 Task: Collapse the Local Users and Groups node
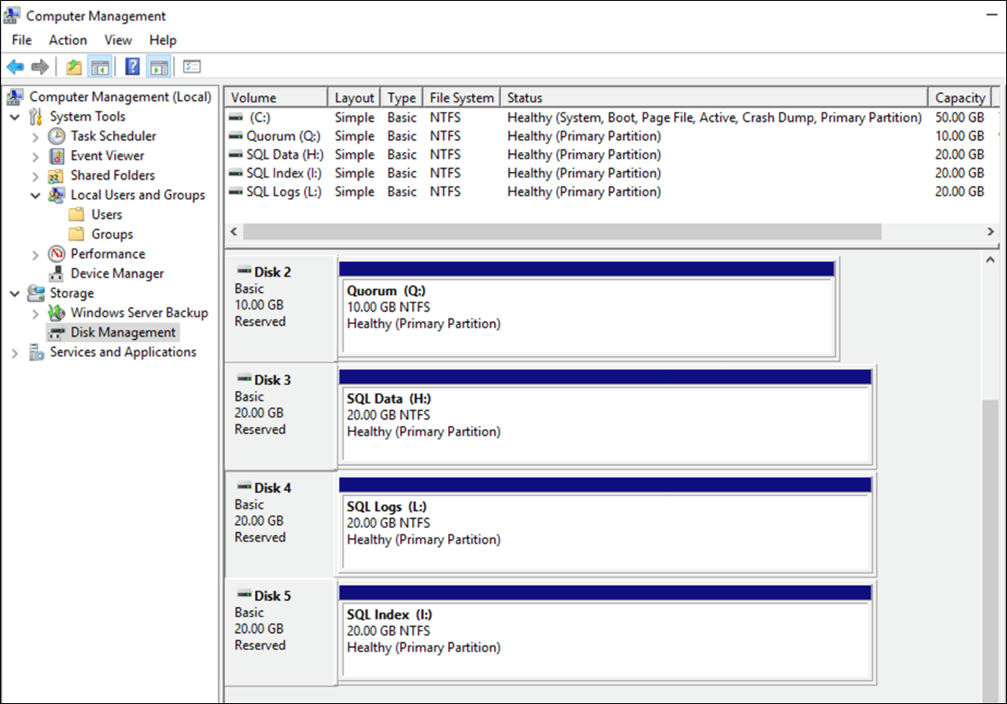(35, 195)
